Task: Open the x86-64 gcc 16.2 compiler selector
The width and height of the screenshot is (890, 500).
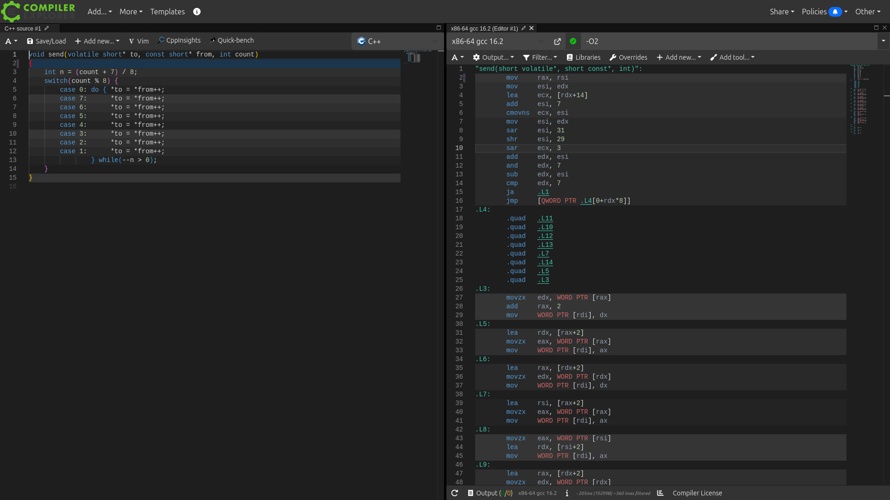Action: pyautogui.click(x=497, y=41)
